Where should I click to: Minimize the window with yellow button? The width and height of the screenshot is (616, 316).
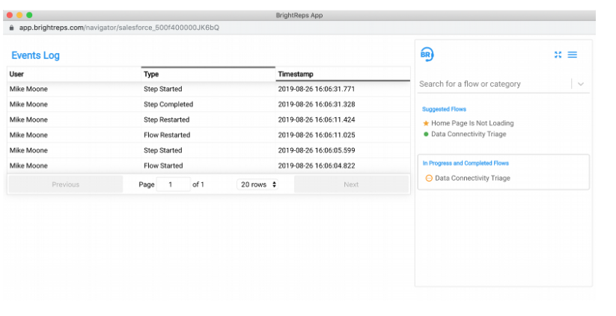click(x=19, y=15)
